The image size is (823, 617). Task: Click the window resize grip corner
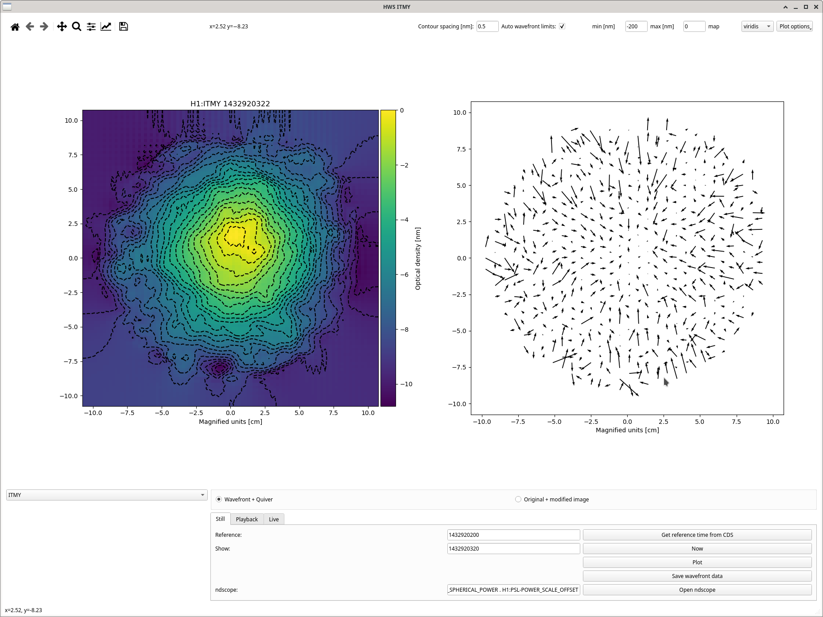[x=819, y=613]
